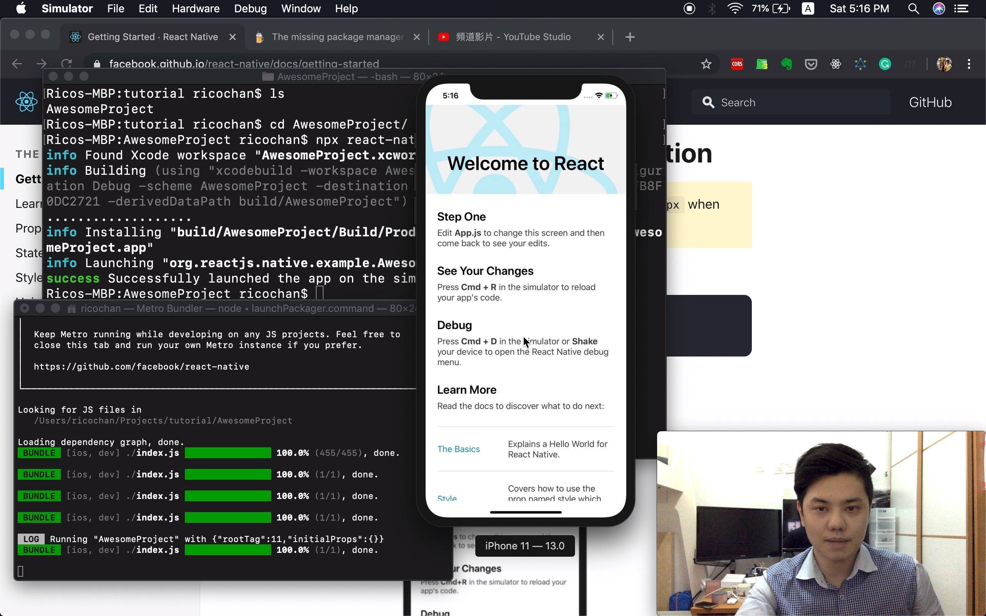Viewport: 986px width, 616px height.
Task: Click the Step One heading in the simulator
Action: [x=461, y=217]
